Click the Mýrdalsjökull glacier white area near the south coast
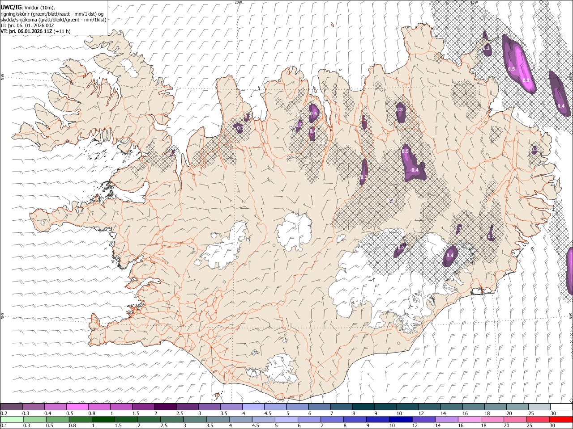This screenshot has height=429, width=573. click(x=282, y=369)
